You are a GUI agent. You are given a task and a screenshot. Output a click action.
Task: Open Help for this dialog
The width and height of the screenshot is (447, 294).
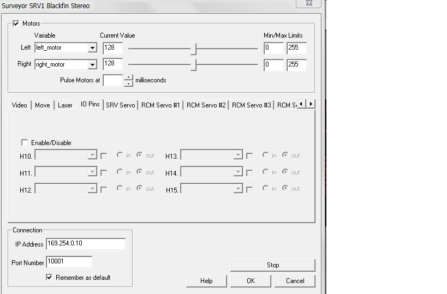pos(206,281)
